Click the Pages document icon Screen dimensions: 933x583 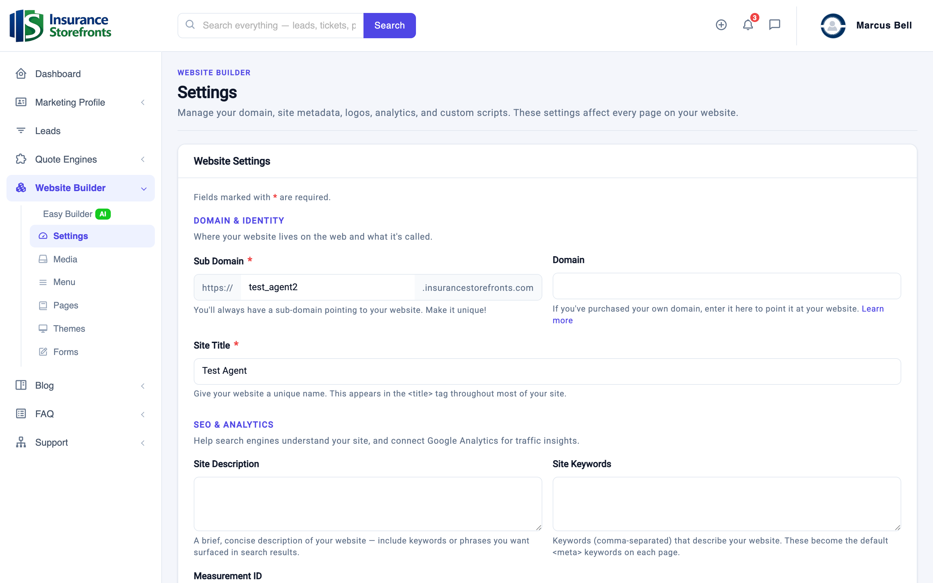coord(43,305)
